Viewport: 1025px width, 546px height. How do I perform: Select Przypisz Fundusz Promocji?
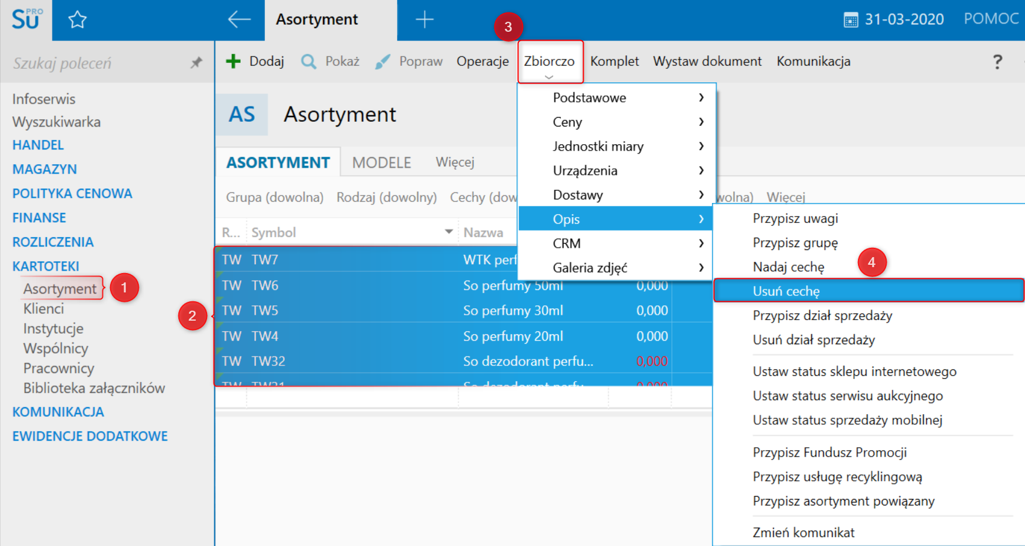point(830,452)
